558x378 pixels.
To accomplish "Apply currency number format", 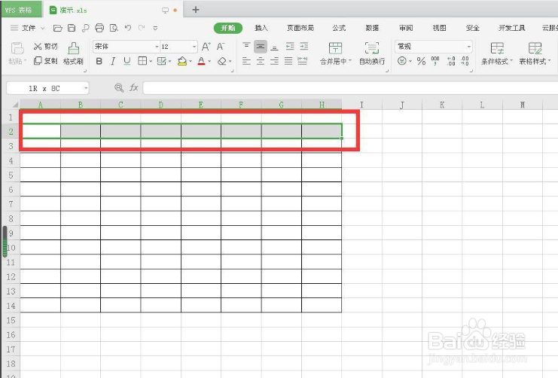I will [x=402, y=61].
